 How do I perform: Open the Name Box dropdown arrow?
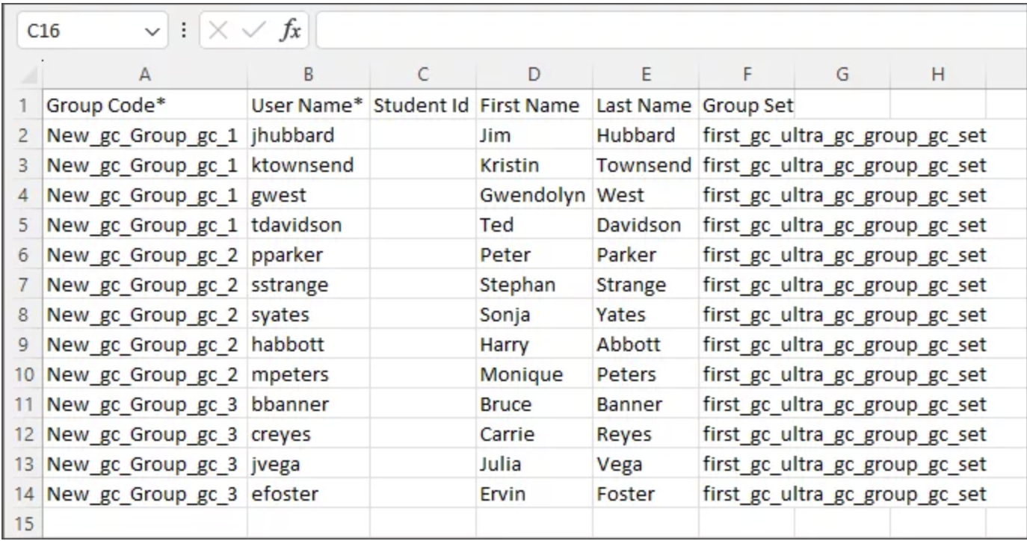[x=154, y=32]
